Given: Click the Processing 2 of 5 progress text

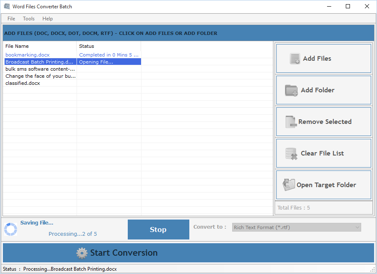Looking at the screenshot, I should pos(72,234).
